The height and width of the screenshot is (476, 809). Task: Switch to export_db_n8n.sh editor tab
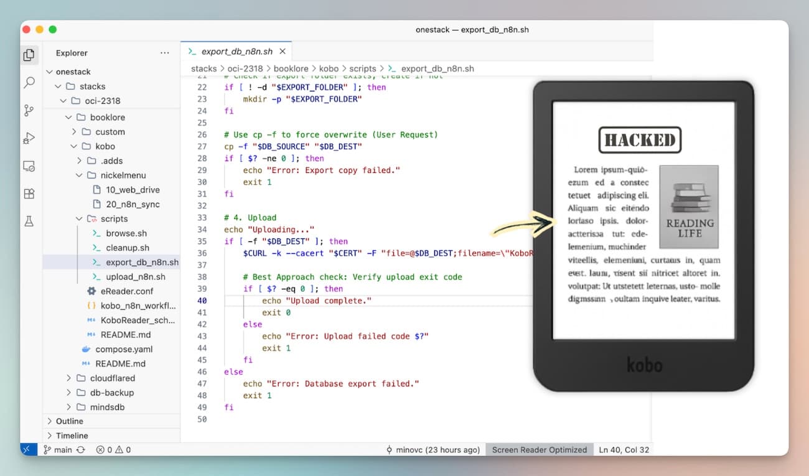tap(236, 52)
